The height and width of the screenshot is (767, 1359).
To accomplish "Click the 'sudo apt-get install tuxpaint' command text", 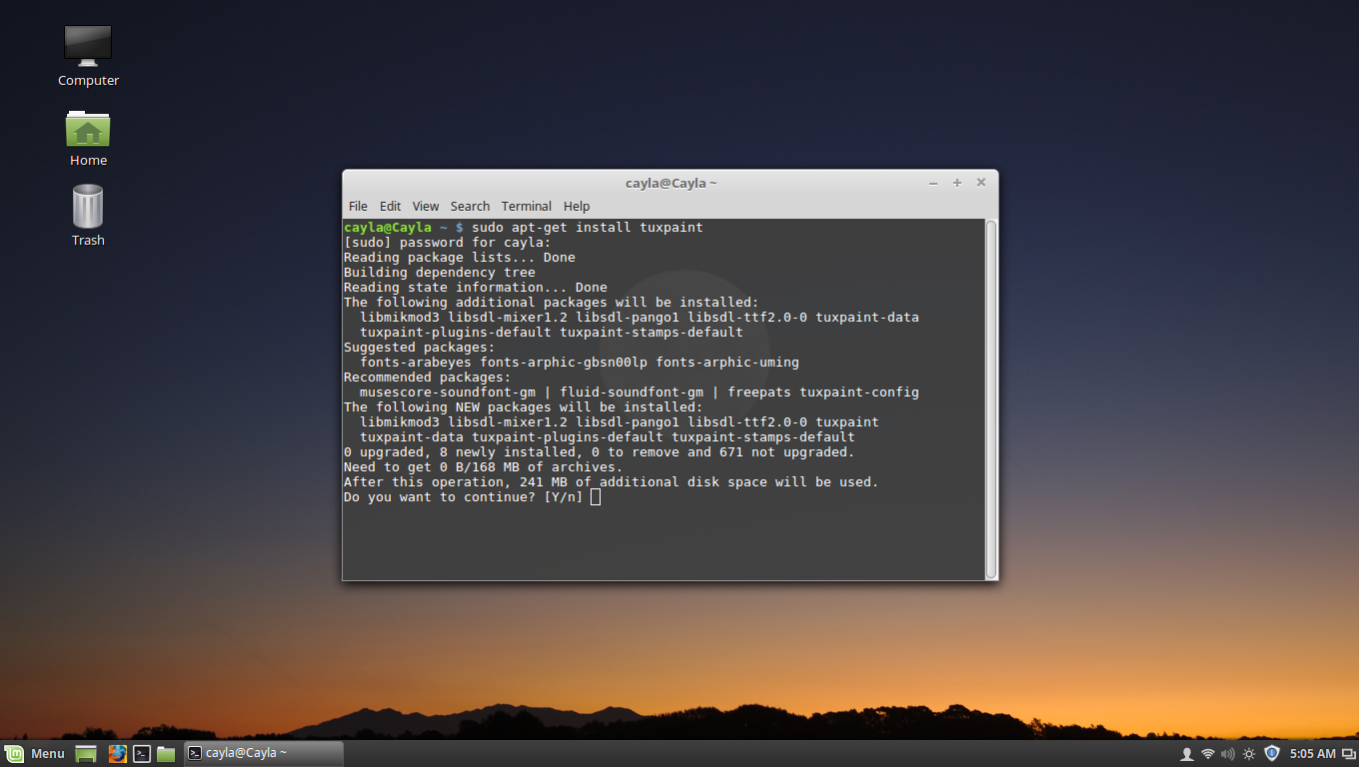I will point(588,227).
